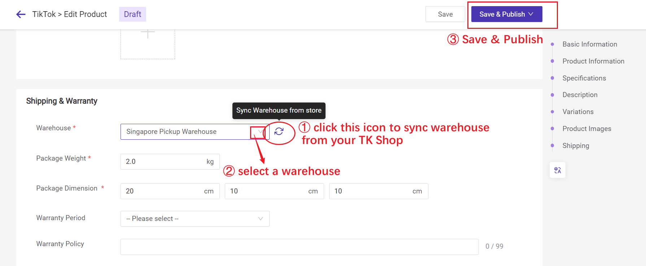This screenshot has width=646, height=266.
Task: Go to Description section
Action: [580, 95]
